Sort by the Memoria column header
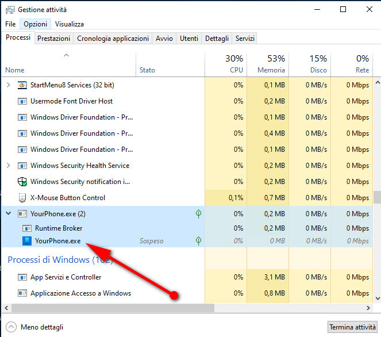The width and height of the screenshot is (381, 337). pos(268,64)
